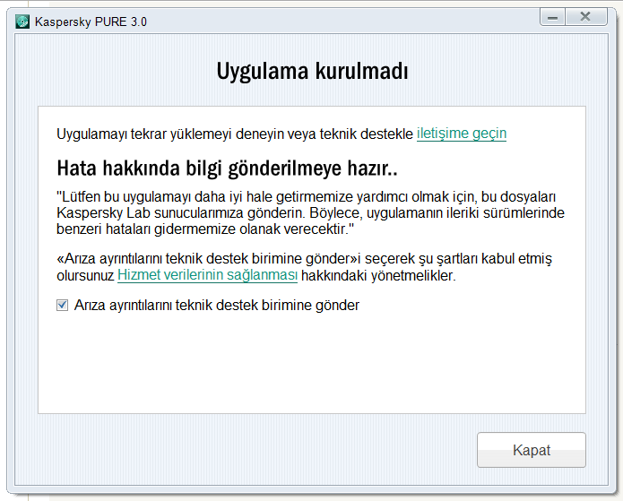This screenshot has width=623, height=501.
Task: Click the 'Hata hakkında bilgi gönderilmeye hazır' subheading
Action: pyautogui.click(x=226, y=168)
